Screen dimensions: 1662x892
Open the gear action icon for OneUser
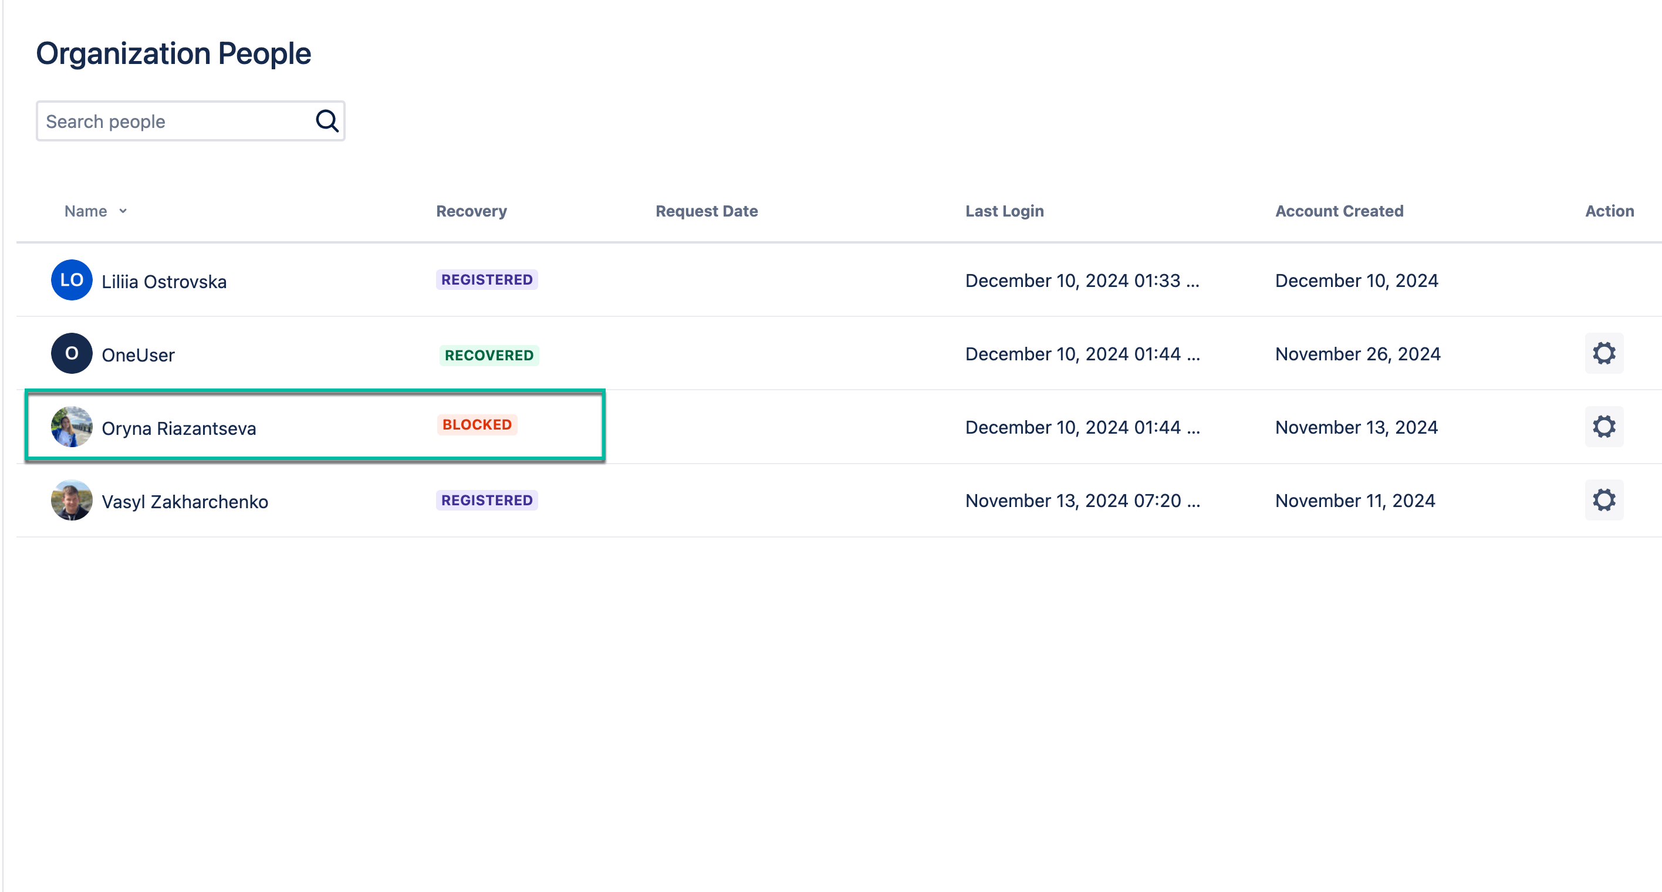point(1604,353)
